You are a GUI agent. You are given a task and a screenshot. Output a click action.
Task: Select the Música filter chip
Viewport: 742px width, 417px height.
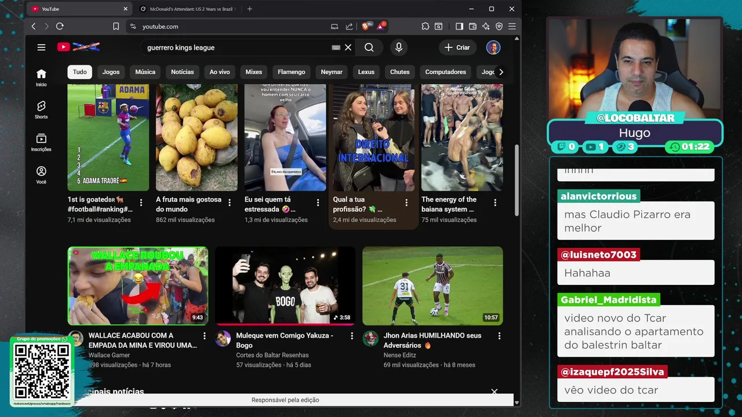pos(145,72)
